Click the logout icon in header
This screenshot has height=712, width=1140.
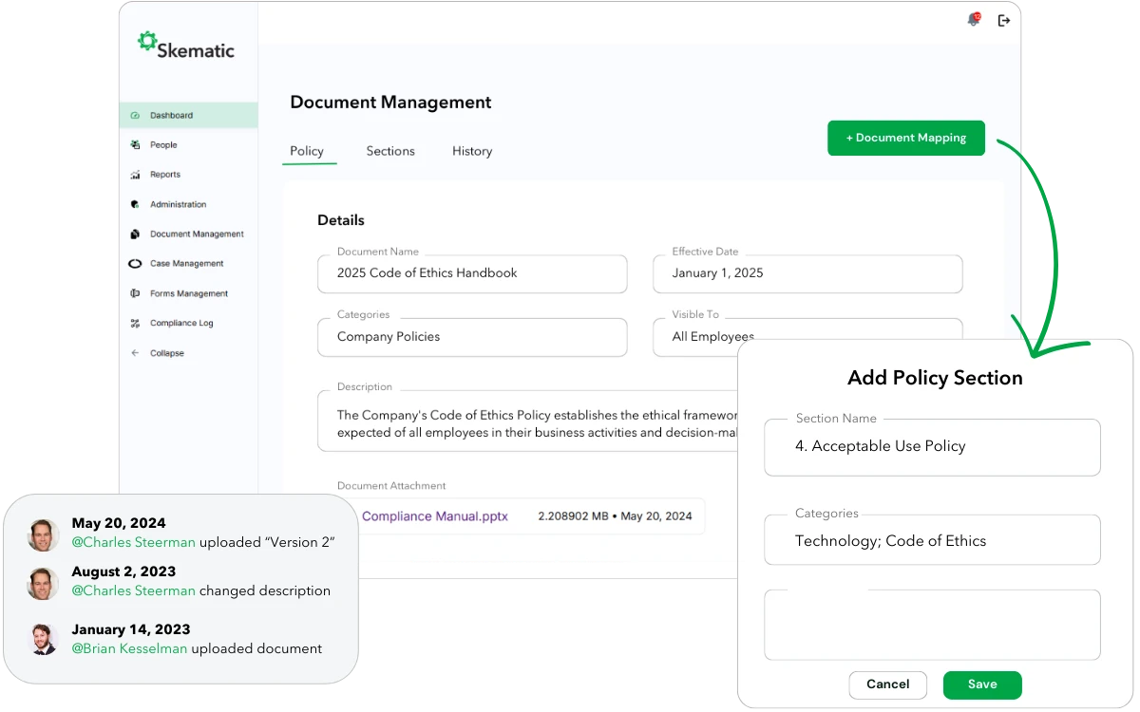[1003, 20]
